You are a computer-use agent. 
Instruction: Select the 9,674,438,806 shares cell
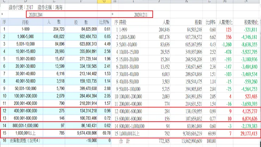87,133
